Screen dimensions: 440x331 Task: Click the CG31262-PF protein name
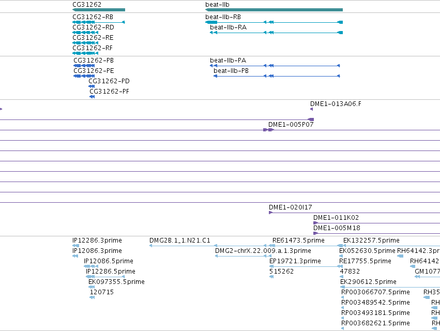110,92
